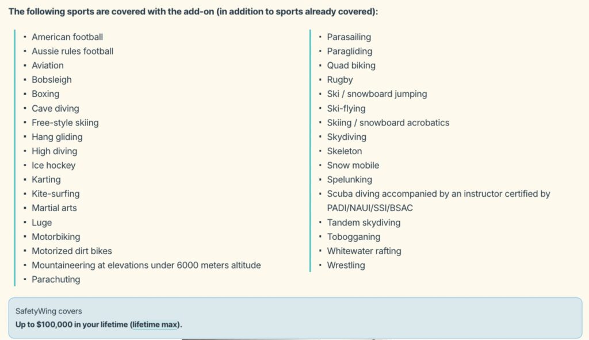Image resolution: width=589 pixels, height=340 pixels.
Task: Select the 'Parachuting' list item
Action: click(x=56, y=280)
